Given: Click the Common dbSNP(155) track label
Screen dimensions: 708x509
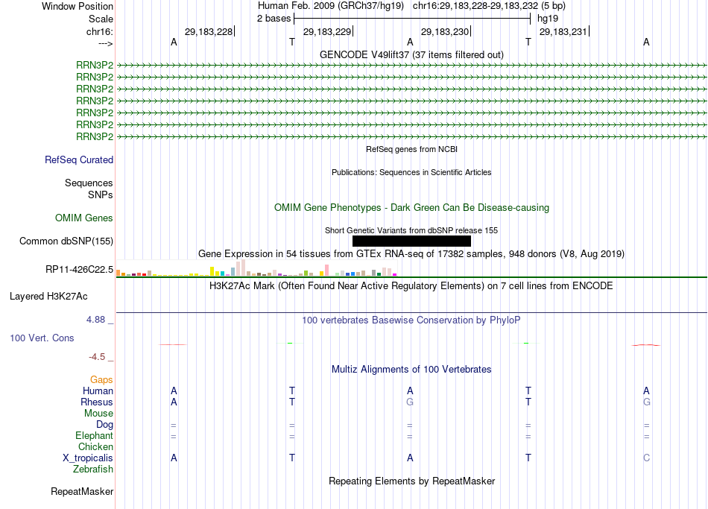Looking at the screenshot, I should [x=66, y=241].
